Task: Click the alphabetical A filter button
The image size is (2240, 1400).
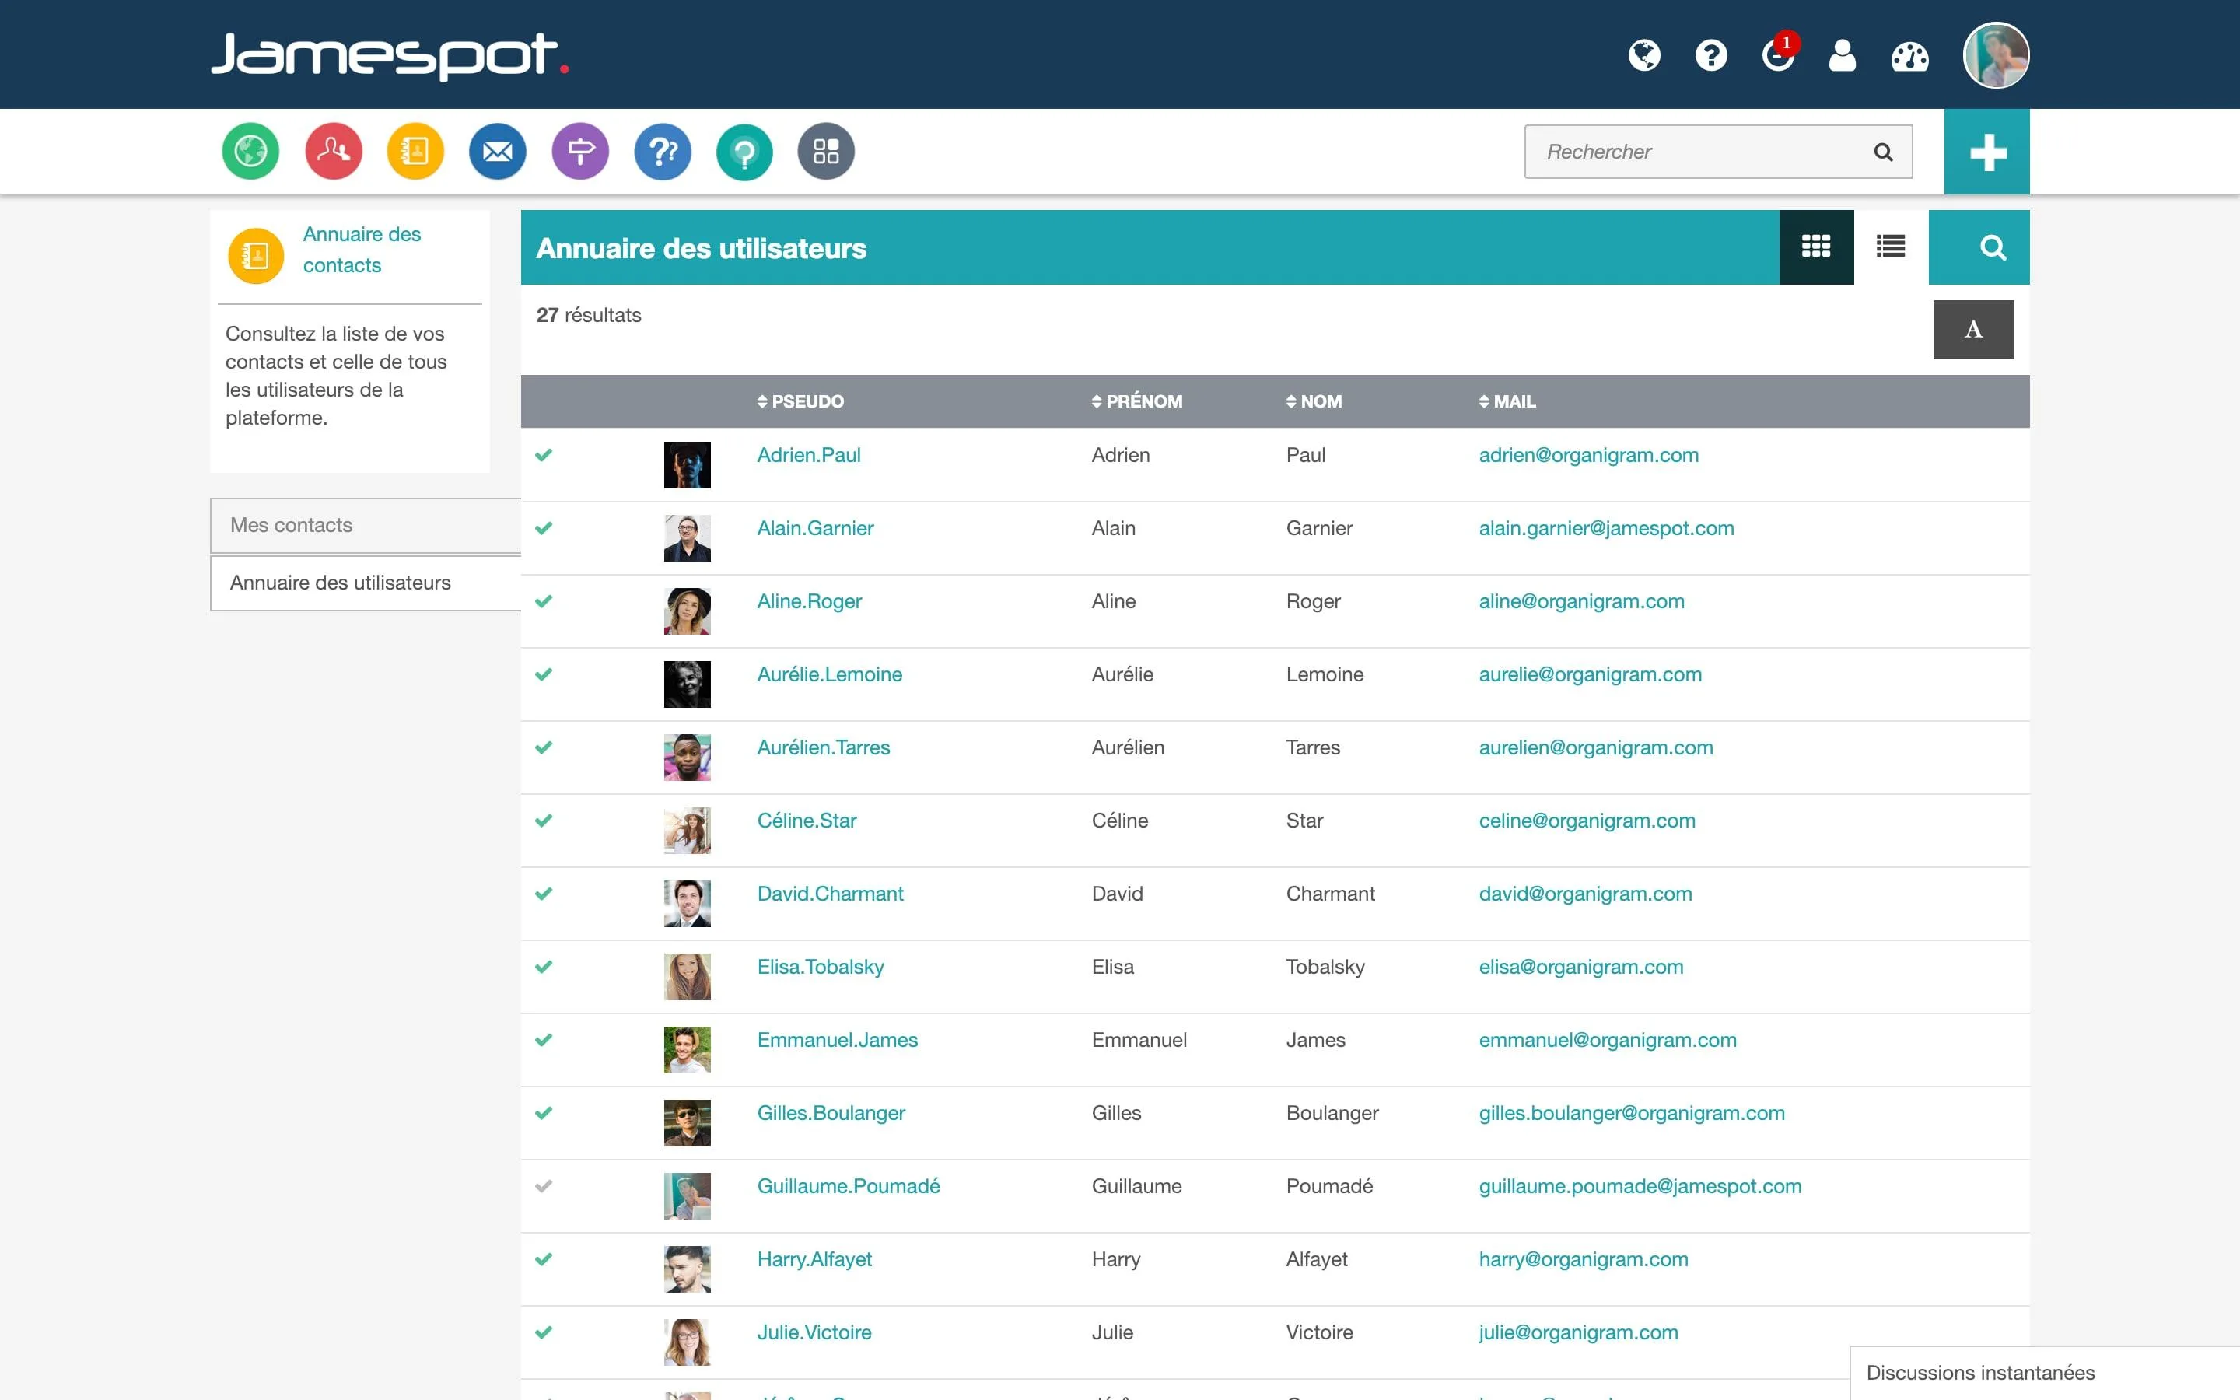Action: pyautogui.click(x=1973, y=329)
